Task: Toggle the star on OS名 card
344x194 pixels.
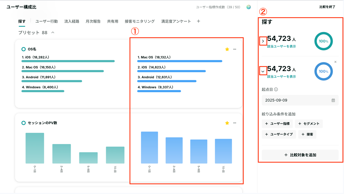Action: (x=227, y=49)
